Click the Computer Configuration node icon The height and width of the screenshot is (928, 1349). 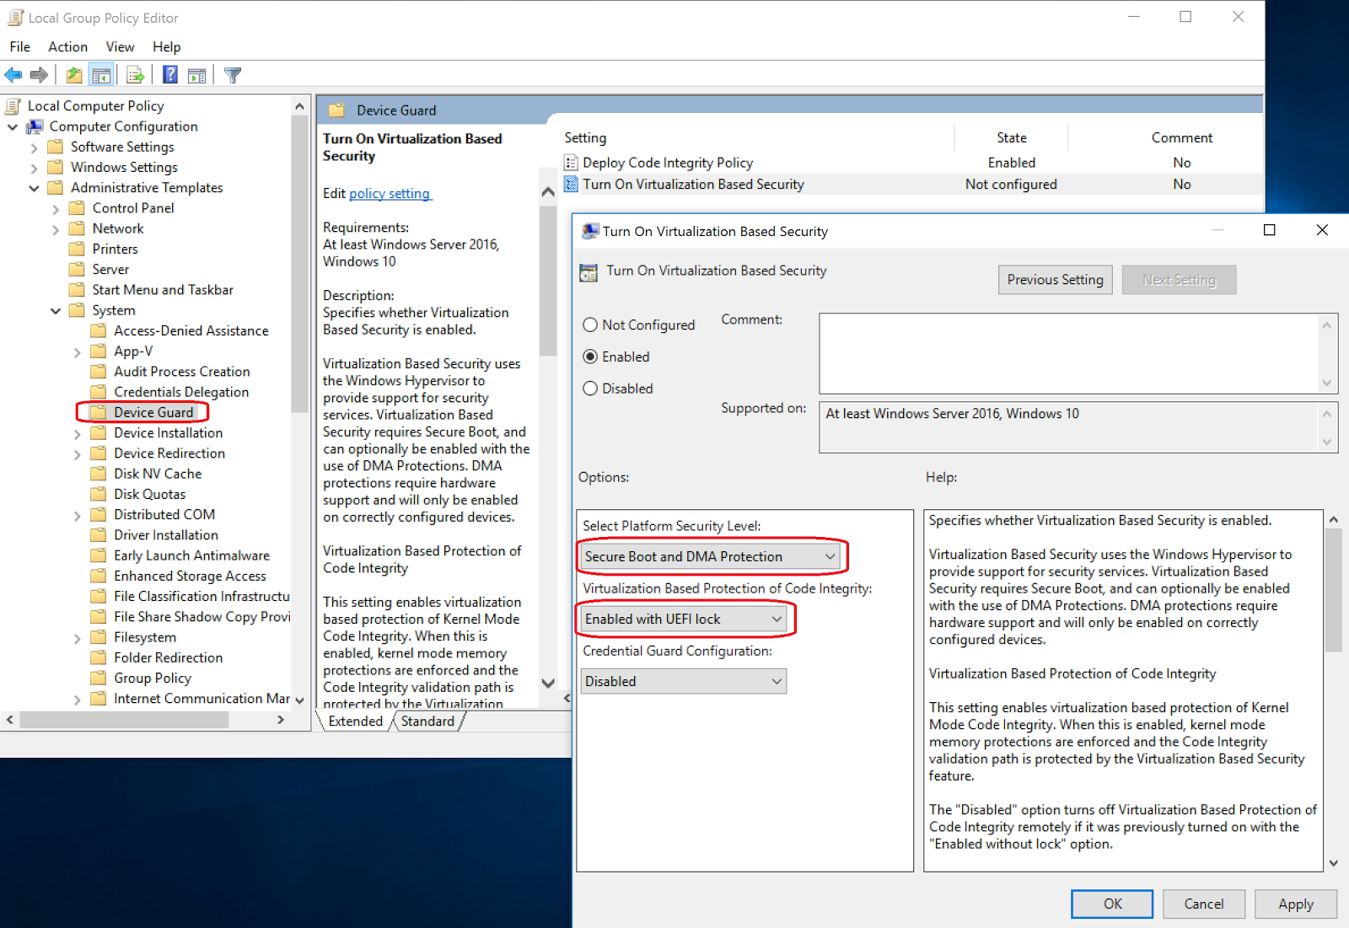[35, 126]
